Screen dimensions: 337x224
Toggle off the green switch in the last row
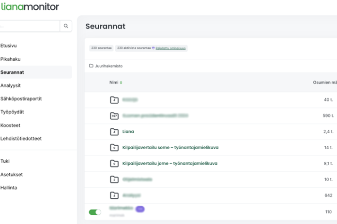click(95, 212)
